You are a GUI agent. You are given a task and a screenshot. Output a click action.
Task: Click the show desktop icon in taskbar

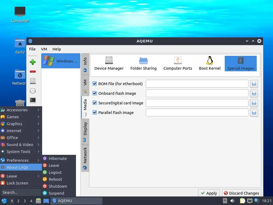click(x=46, y=201)
